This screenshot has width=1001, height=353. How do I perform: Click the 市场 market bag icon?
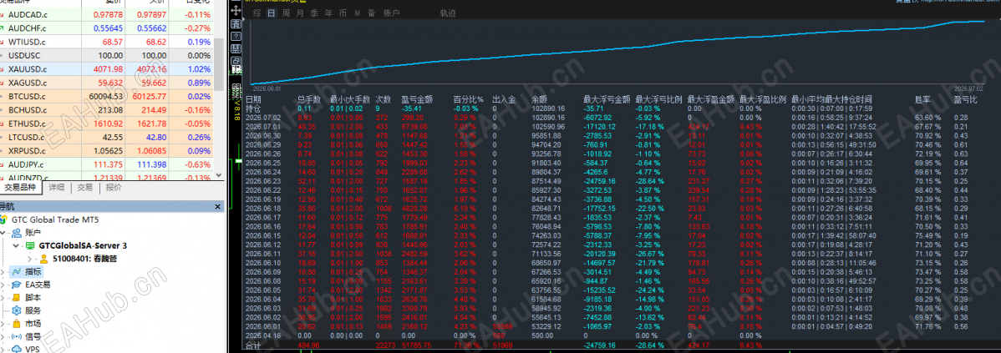tap(16, 324)
